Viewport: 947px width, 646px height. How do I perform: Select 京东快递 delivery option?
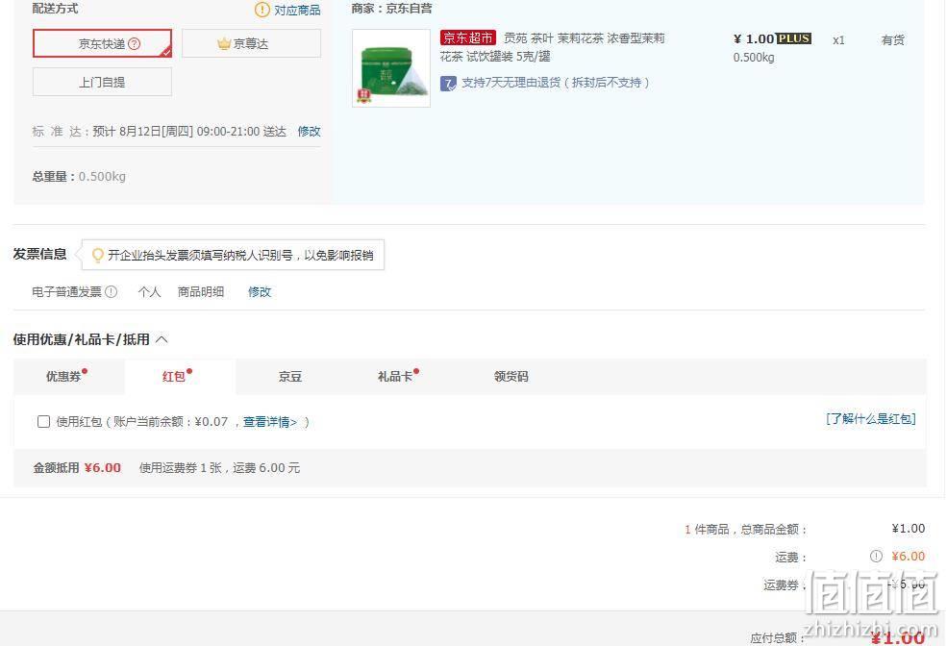(x=102, y=43)
